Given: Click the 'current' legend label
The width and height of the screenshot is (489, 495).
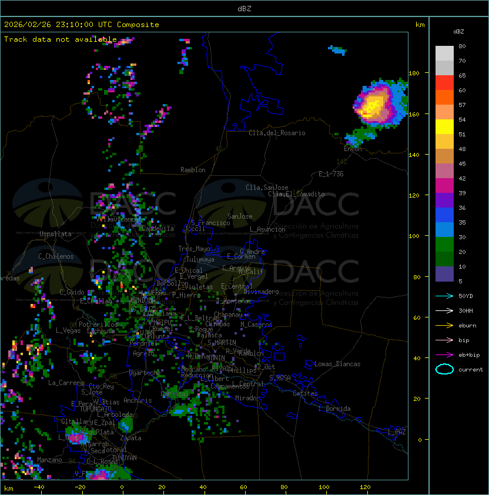Looking at the screenshot, I should point(471,370).
